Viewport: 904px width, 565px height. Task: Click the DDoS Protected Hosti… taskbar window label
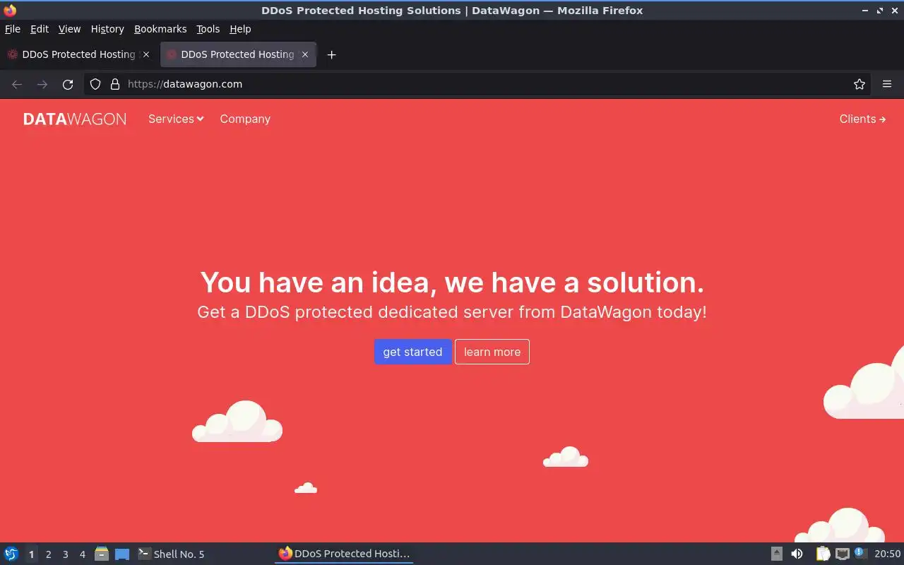[x=352, y=554]
